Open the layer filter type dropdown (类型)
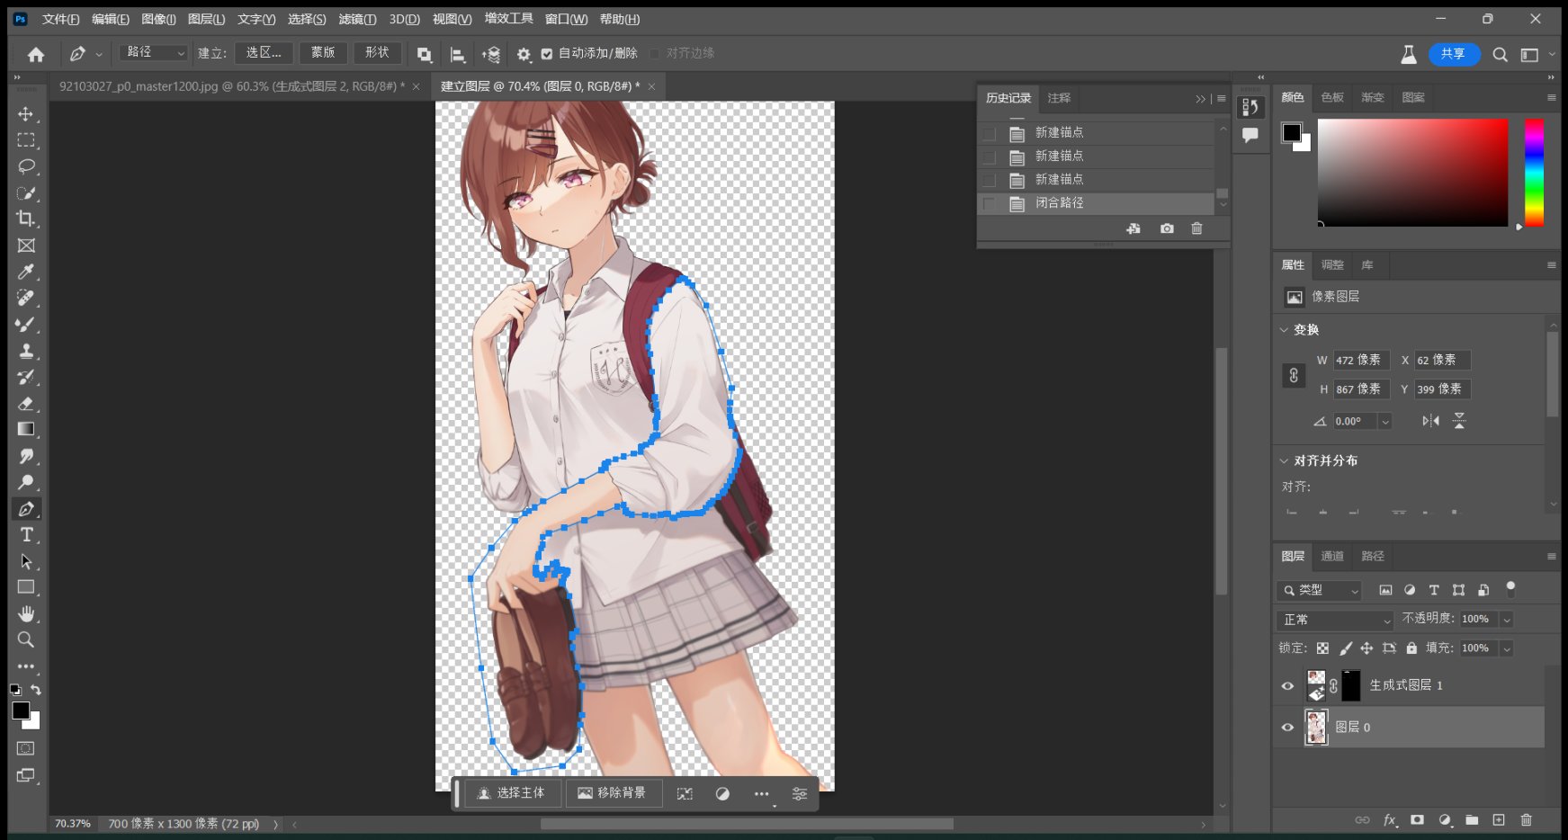 (x=1320, y=591)
